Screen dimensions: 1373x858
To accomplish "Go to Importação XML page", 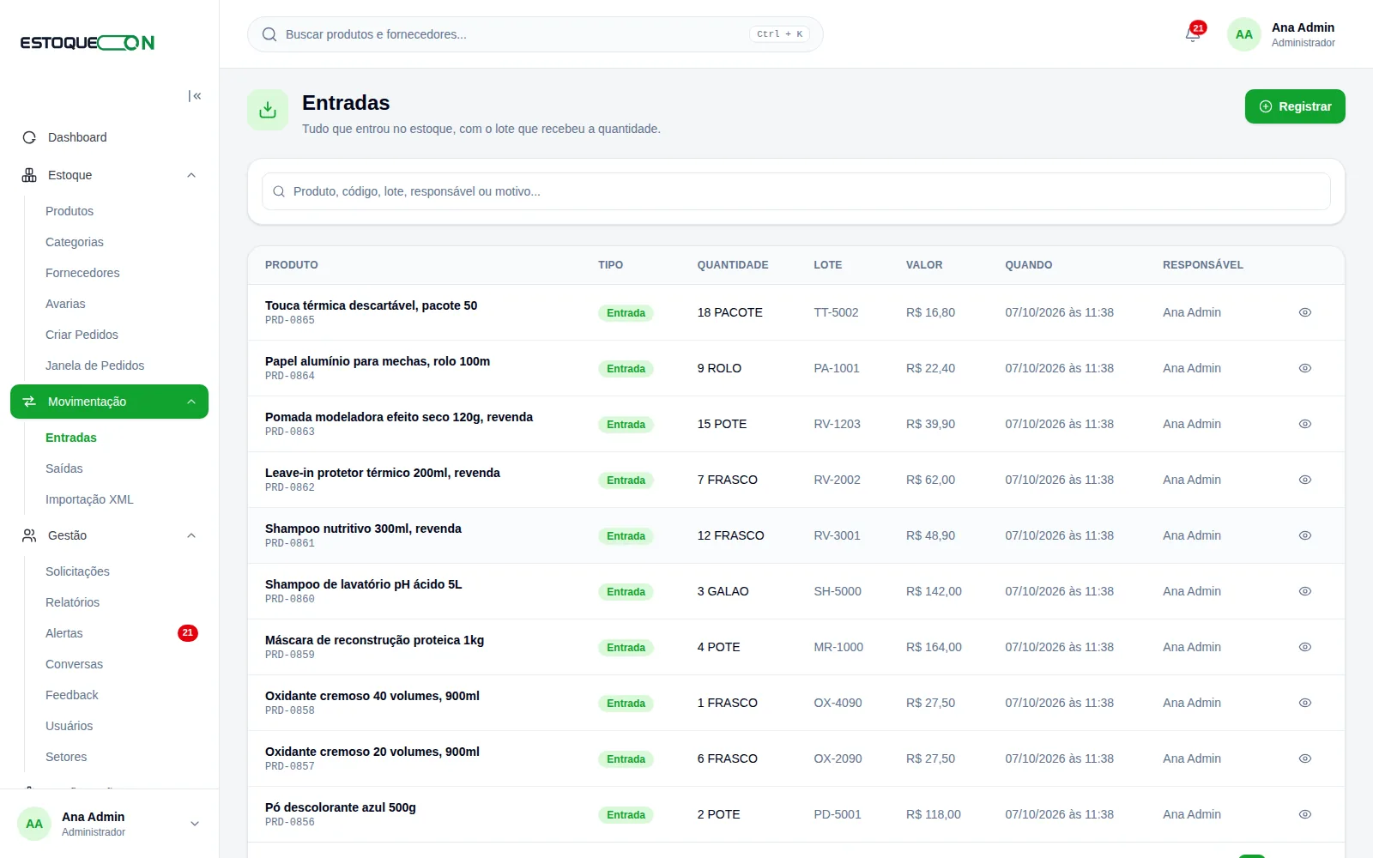I will (x=89, y=499).
